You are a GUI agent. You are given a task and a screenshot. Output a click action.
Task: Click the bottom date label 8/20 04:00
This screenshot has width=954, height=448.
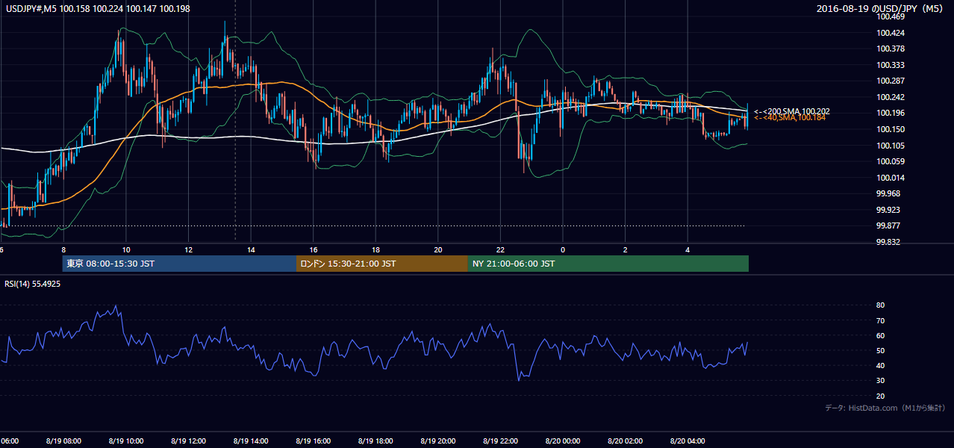[687, 441]
